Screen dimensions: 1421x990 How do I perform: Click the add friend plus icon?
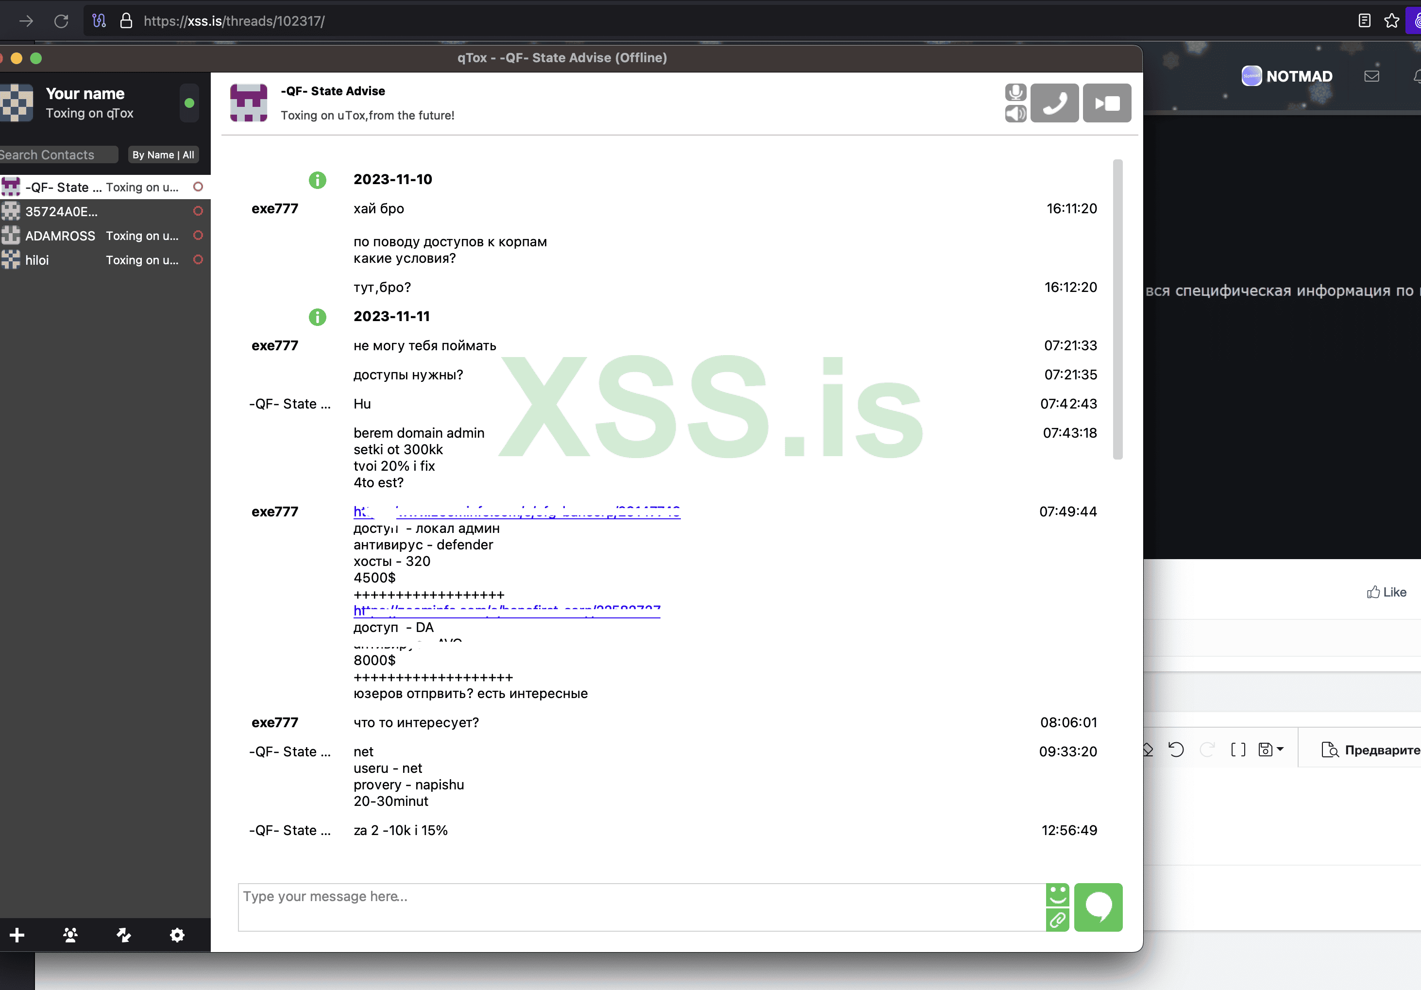[17, 935]
